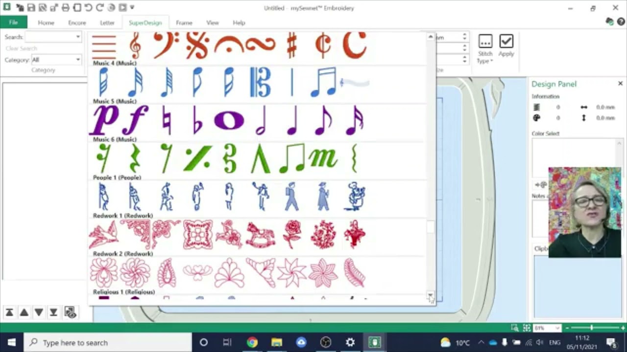Open the File tab
Image resolution: width=627 pixels, height=352 pixels.
[13, 22]
